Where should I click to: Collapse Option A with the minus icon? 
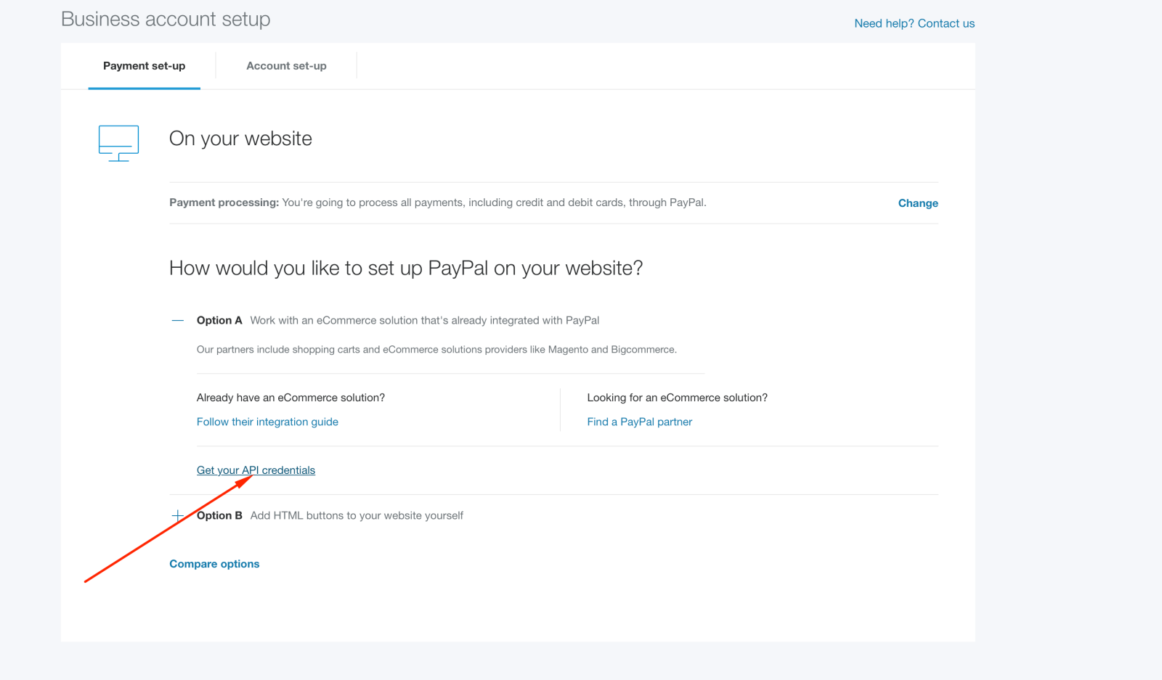(x=177, y=320)
